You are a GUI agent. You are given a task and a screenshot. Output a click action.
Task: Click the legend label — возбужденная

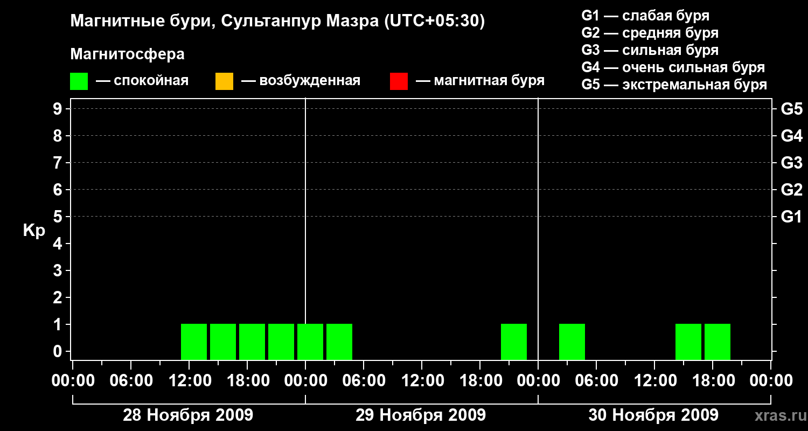click(301, 81)
